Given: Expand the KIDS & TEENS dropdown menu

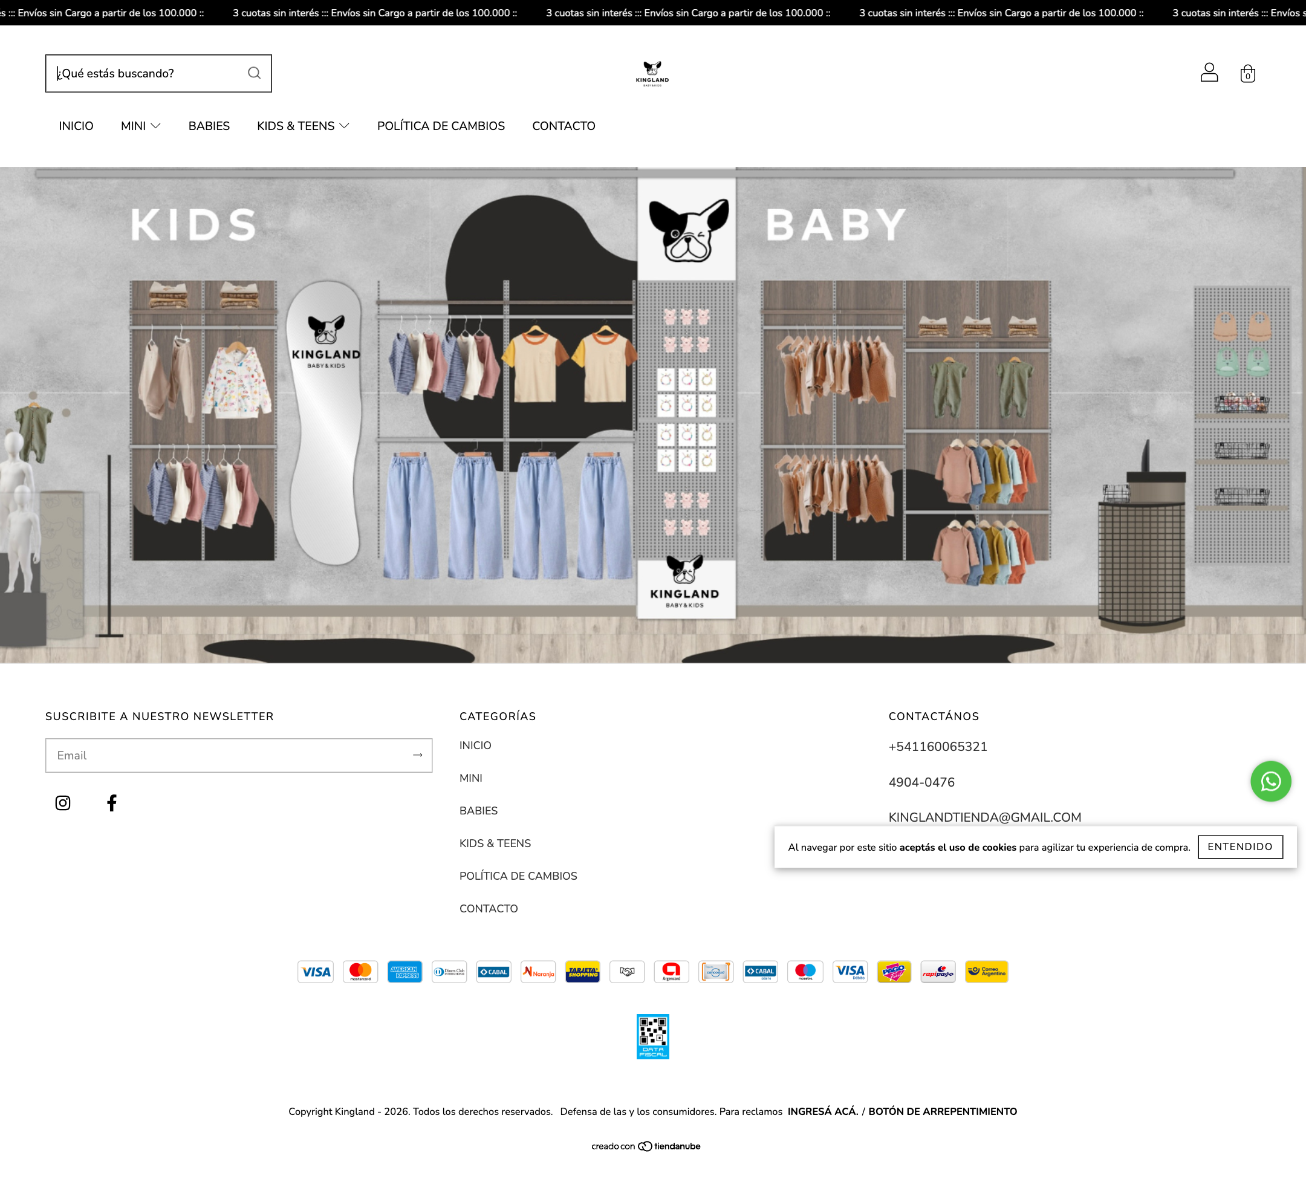Looking at the screenshot, I should pos(303,126).
